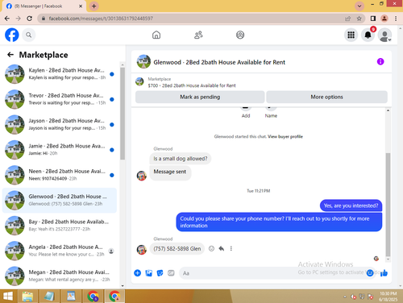Click the taskbar clock
Screen dimensions: 403x303
coord(388,297)
